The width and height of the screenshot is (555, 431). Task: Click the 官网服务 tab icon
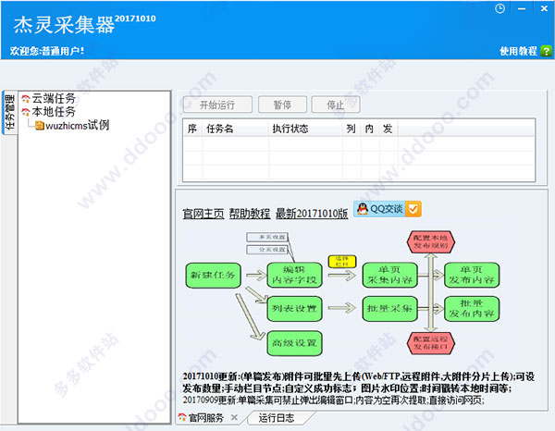(181, 419)
